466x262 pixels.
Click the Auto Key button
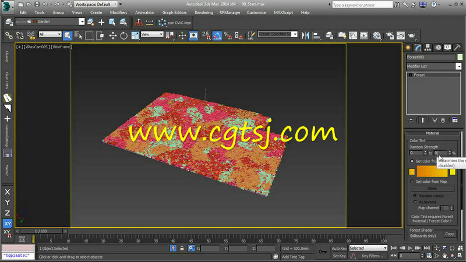[x=339, y=249]
